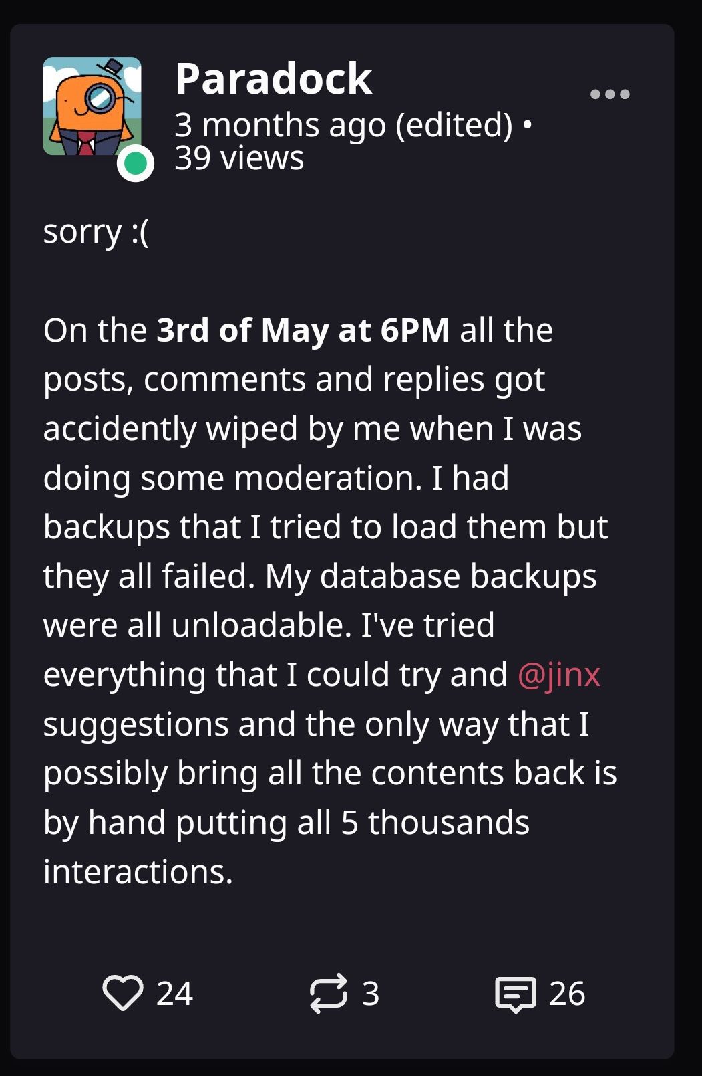Viewport: 702px width, 1076px height.
Task: Click the bold "3rd of May at 6PM" text
Action: pyautogui.click(x=303, y=330)
